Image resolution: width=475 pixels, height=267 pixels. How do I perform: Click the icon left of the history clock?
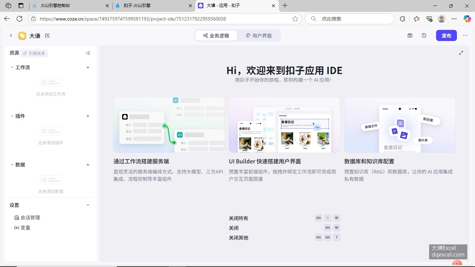click(410, 35)
